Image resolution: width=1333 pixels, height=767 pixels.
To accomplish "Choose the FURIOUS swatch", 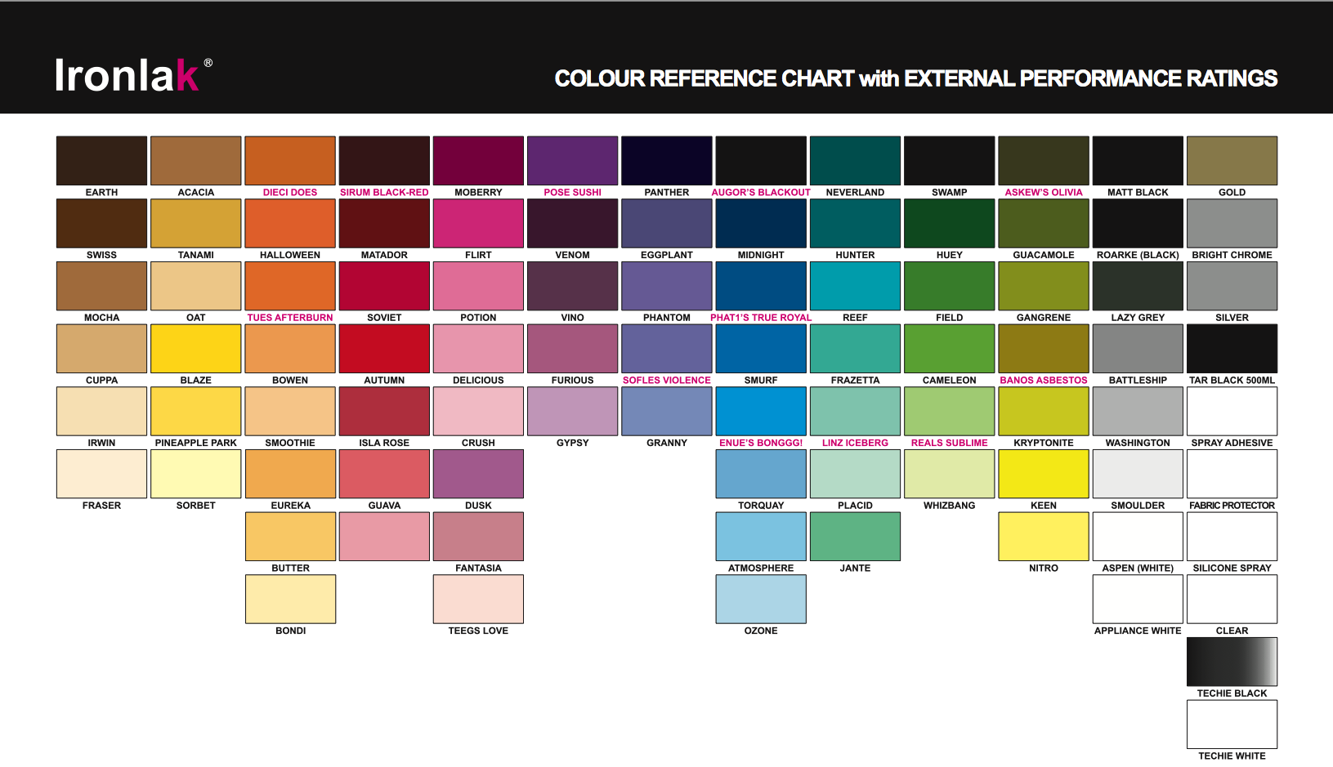I will pyautogui.click(x=573, y=349).
